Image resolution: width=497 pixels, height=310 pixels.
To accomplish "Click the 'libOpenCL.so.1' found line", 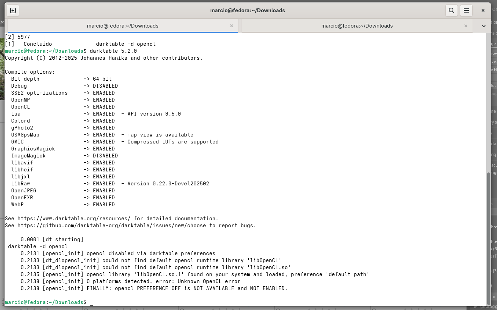I will click(195, 274).
